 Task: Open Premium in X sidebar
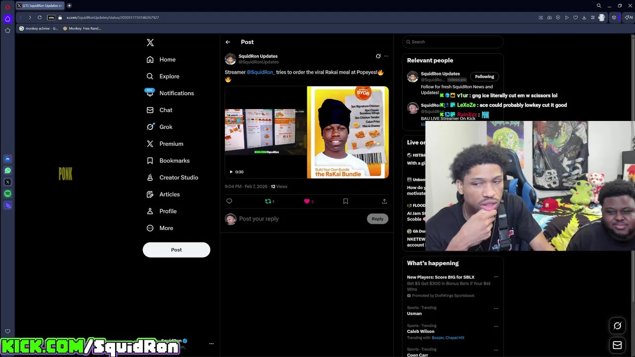(x=165, y=144)
